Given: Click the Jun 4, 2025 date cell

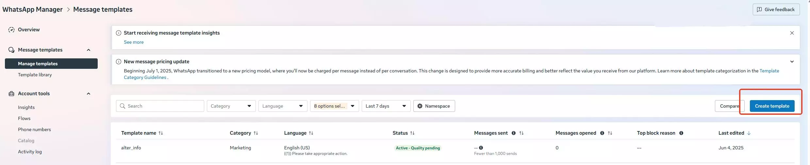Looking at the screenshot, I should coord(731,148).
